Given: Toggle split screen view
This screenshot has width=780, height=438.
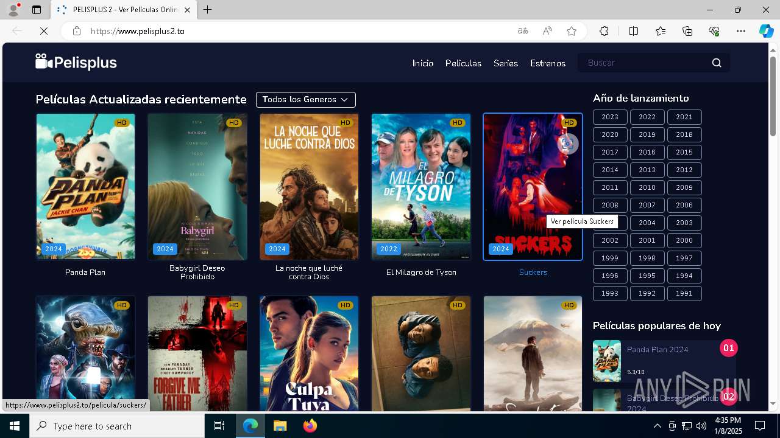Looking at the screenshot, I should tap(633, 31).
